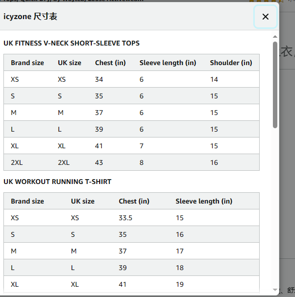Click chest value 33.5 in running T-shirt table

(x=126, y=218)
